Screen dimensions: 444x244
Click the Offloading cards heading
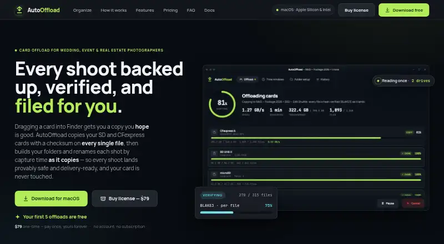point(260,96)
